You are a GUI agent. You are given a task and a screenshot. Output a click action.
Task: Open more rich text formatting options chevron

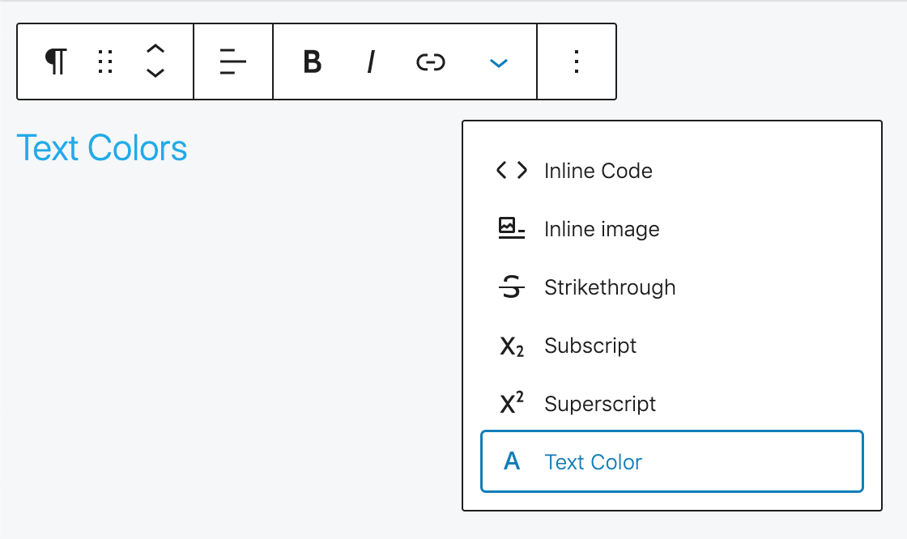(x=498, y=62)
